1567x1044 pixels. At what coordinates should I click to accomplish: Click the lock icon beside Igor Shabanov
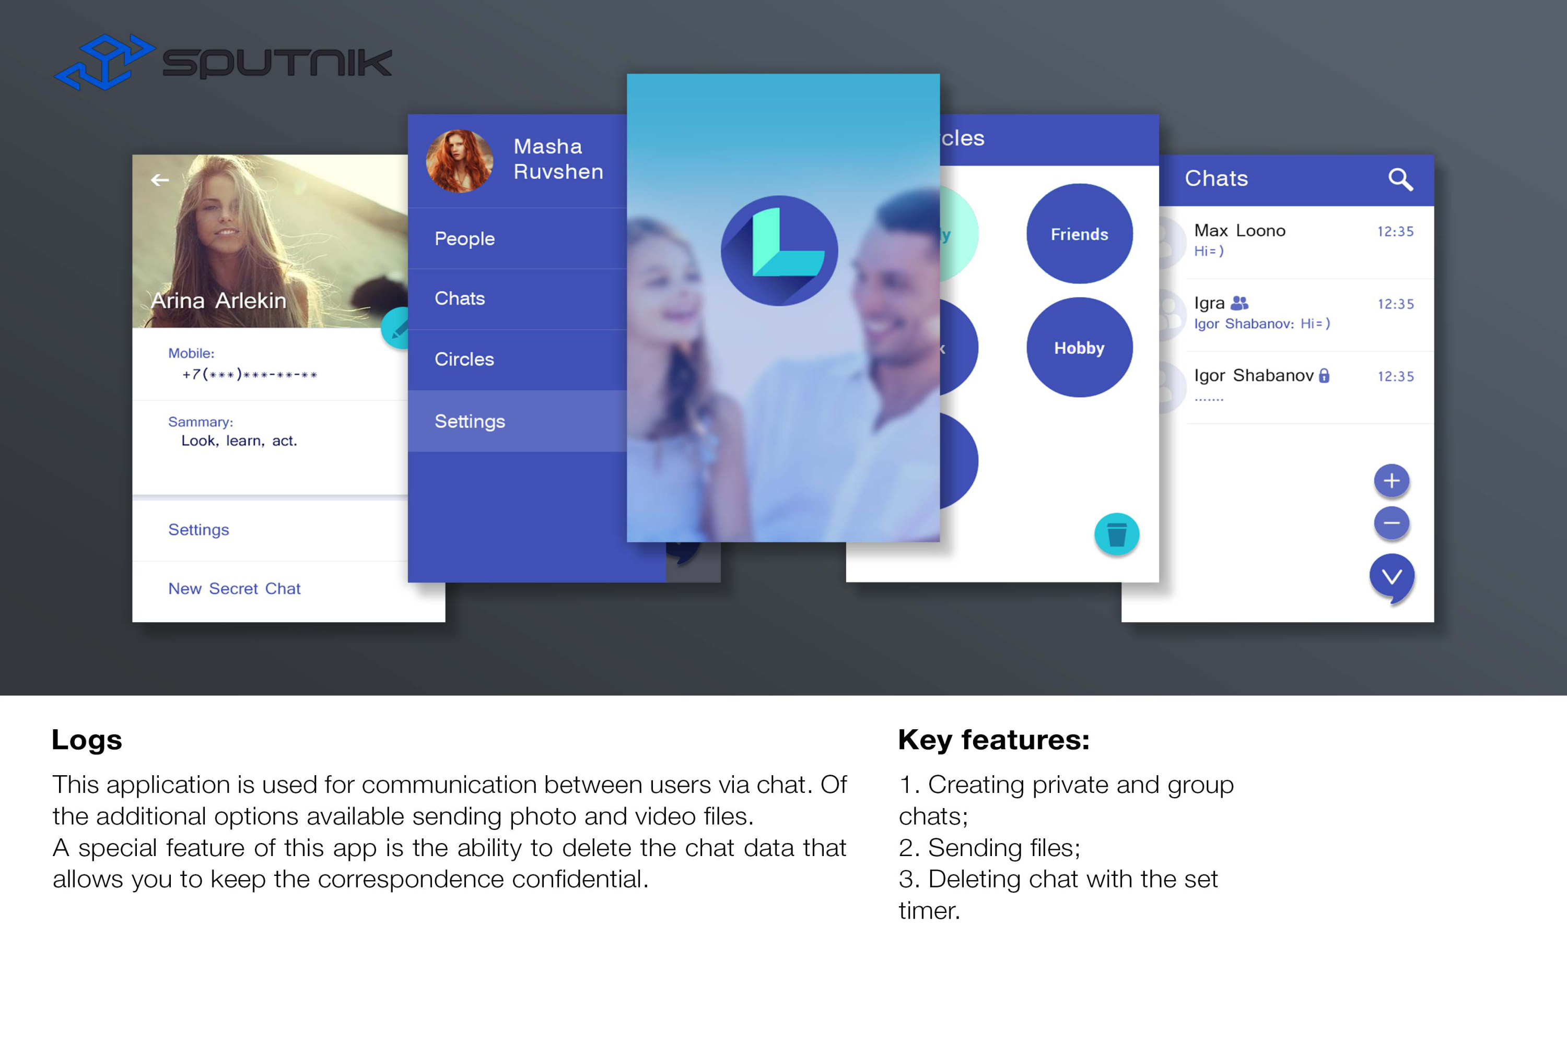(x=1325, y=375)
